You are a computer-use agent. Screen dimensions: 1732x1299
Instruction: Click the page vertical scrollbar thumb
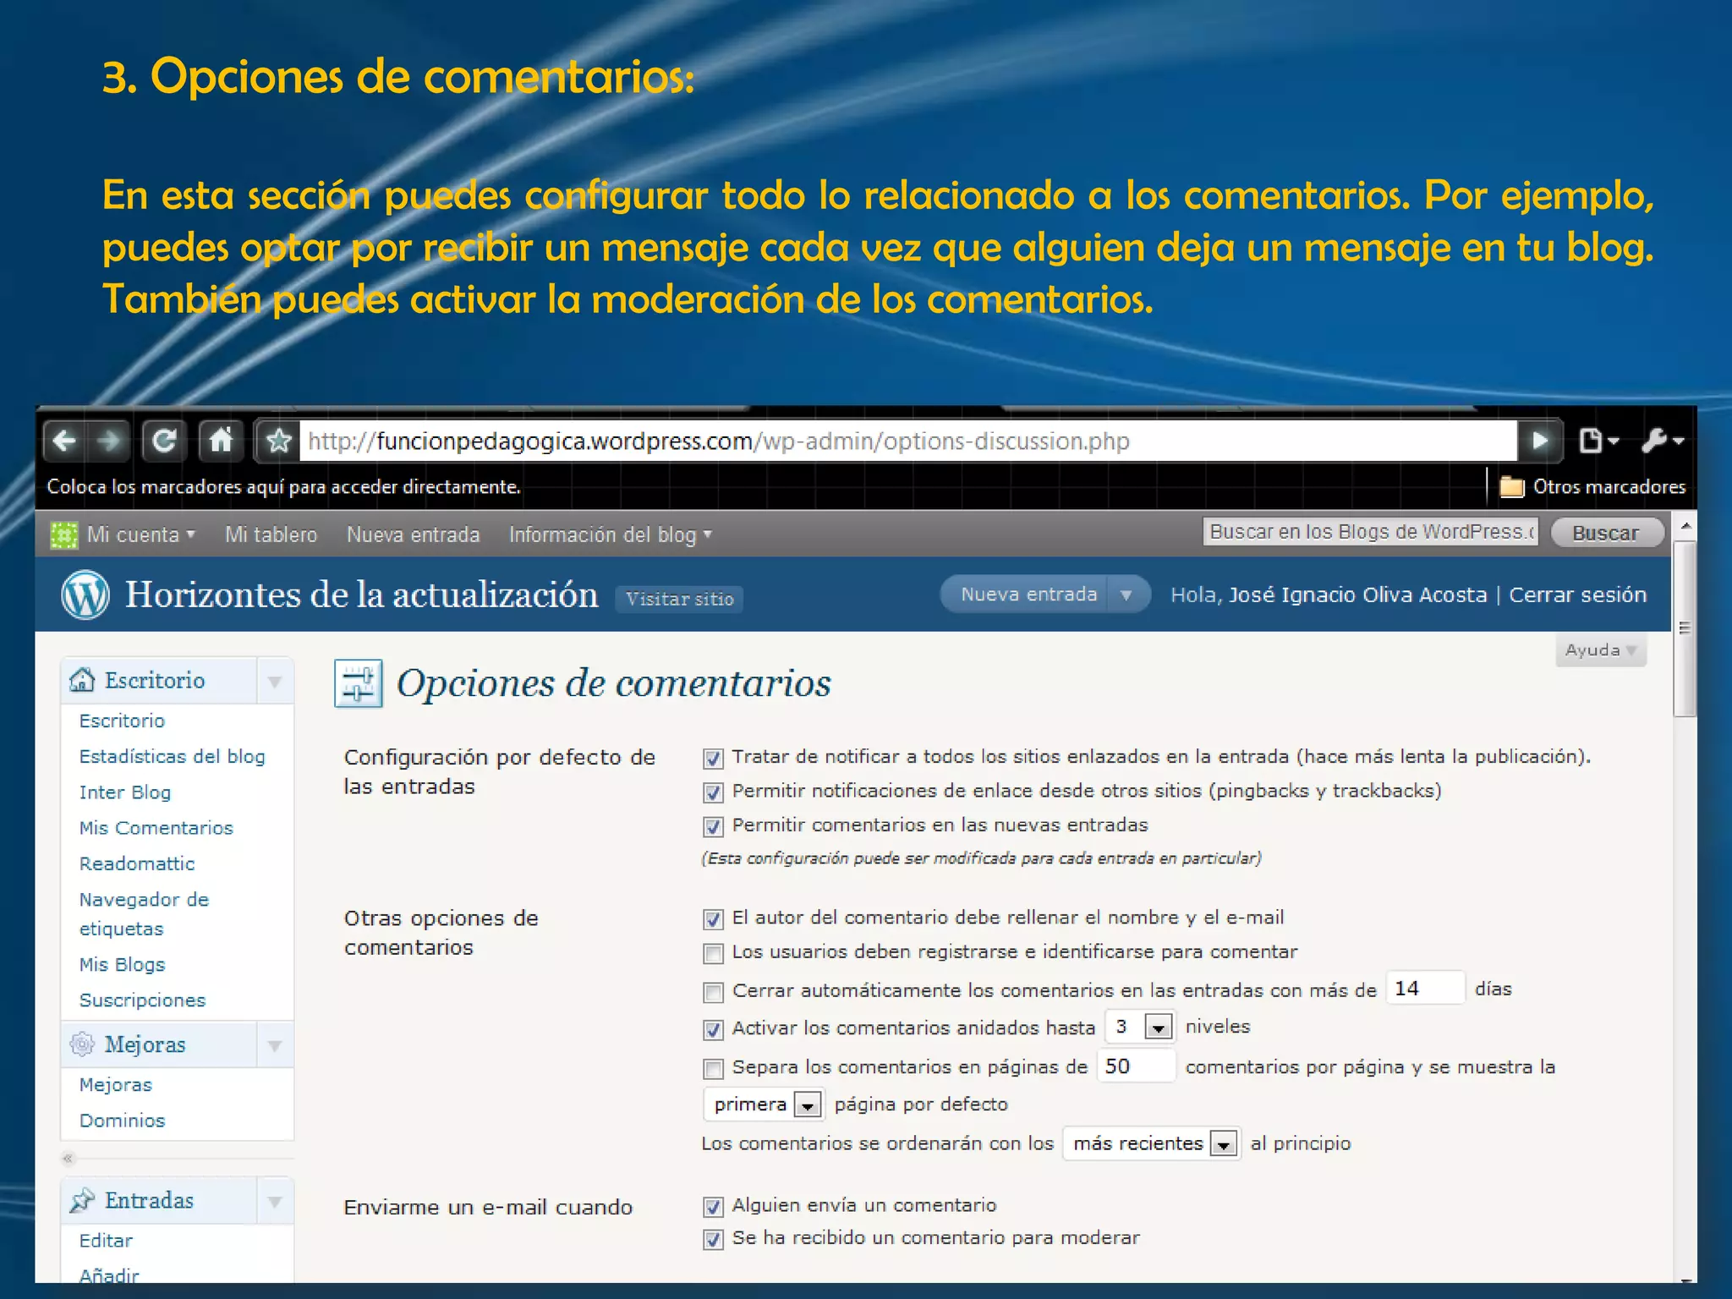click(1684, 628)
